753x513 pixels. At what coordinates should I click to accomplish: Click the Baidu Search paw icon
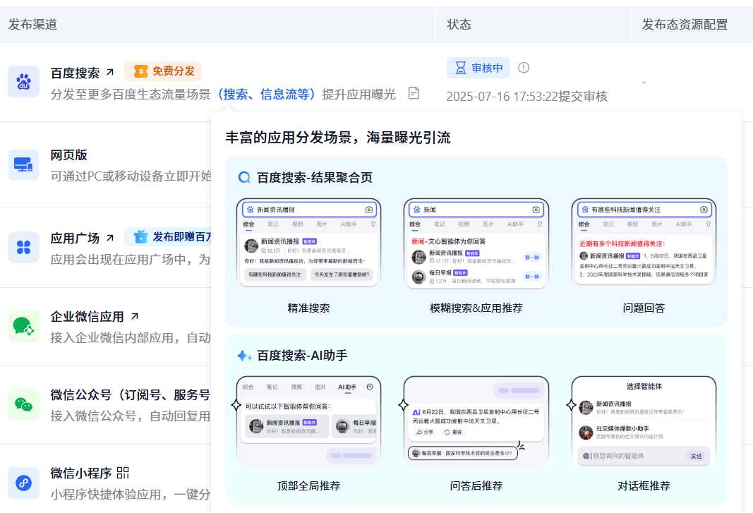point(23,81)
